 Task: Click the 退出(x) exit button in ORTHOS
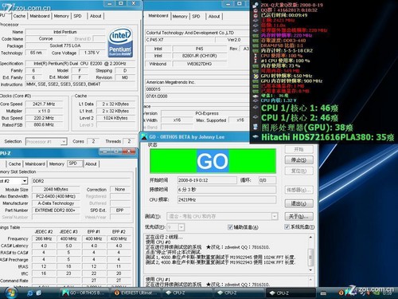[x=299, y=203]
